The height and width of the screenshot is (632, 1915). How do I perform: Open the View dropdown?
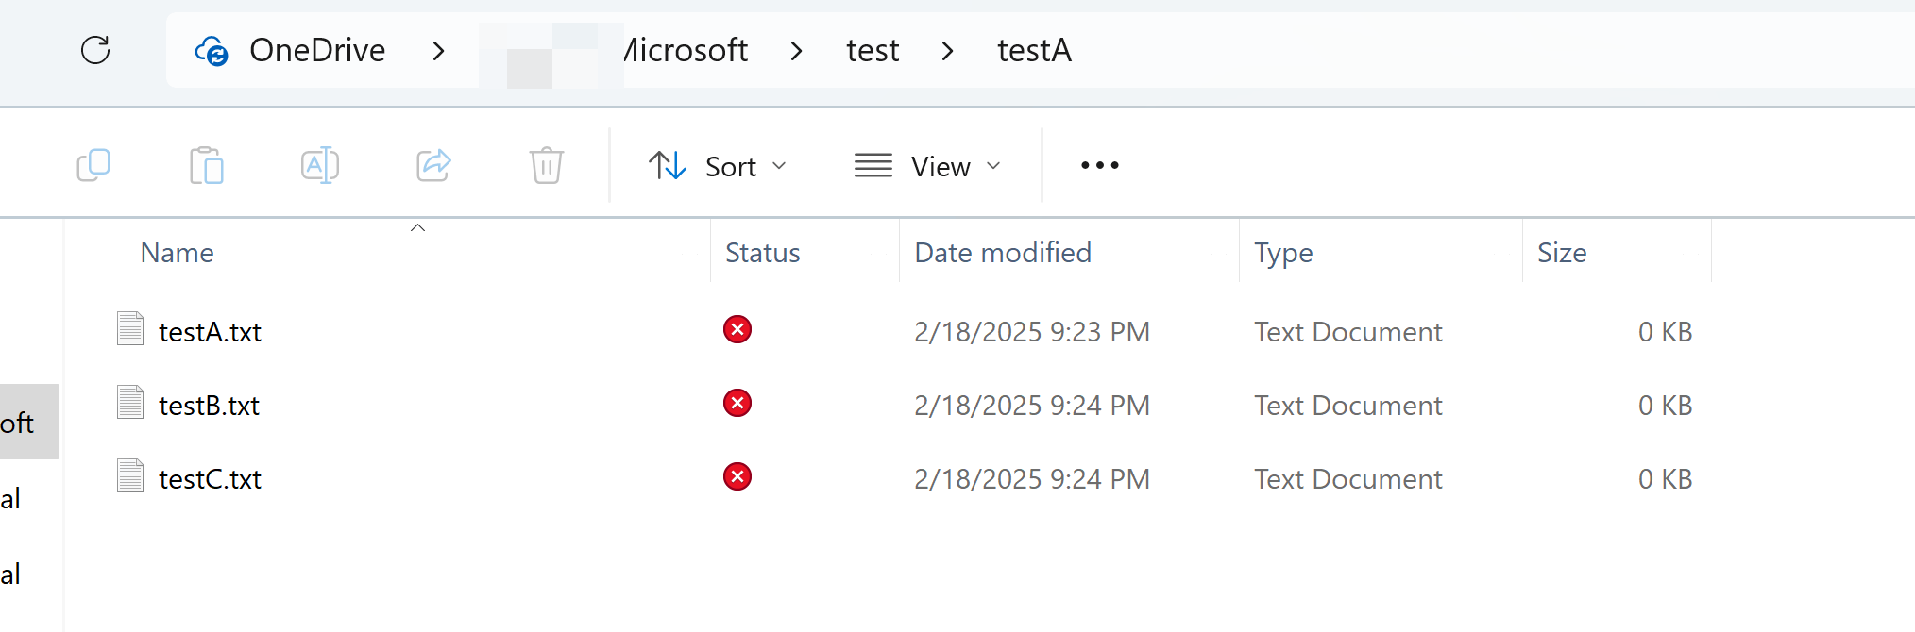coord(927,166)
